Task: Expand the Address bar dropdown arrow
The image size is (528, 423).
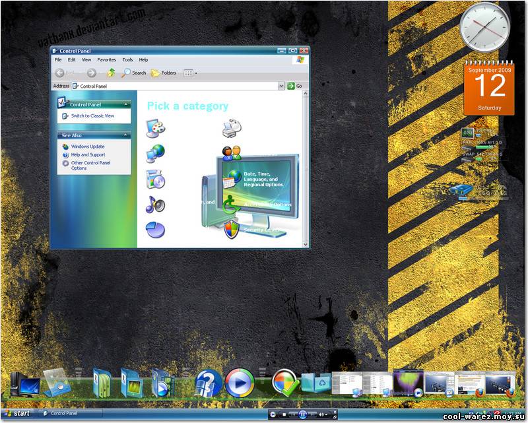Action: point(281,86)
